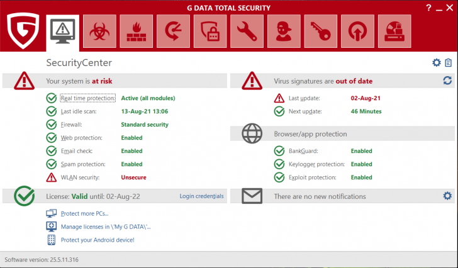The height and width of the screenshot is (268, 458).
Task: Open Protect more PCs link
Action: point(85,213)
